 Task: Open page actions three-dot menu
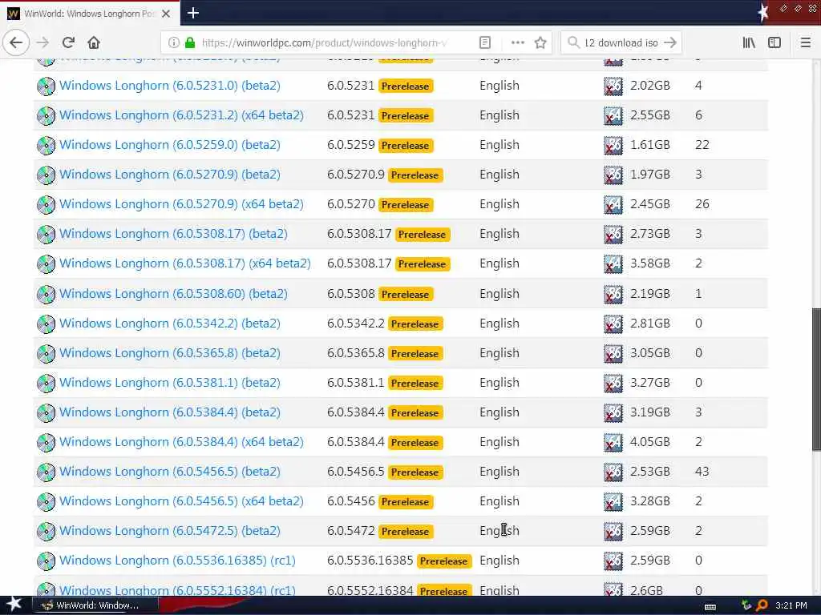[x=517, y=43]
